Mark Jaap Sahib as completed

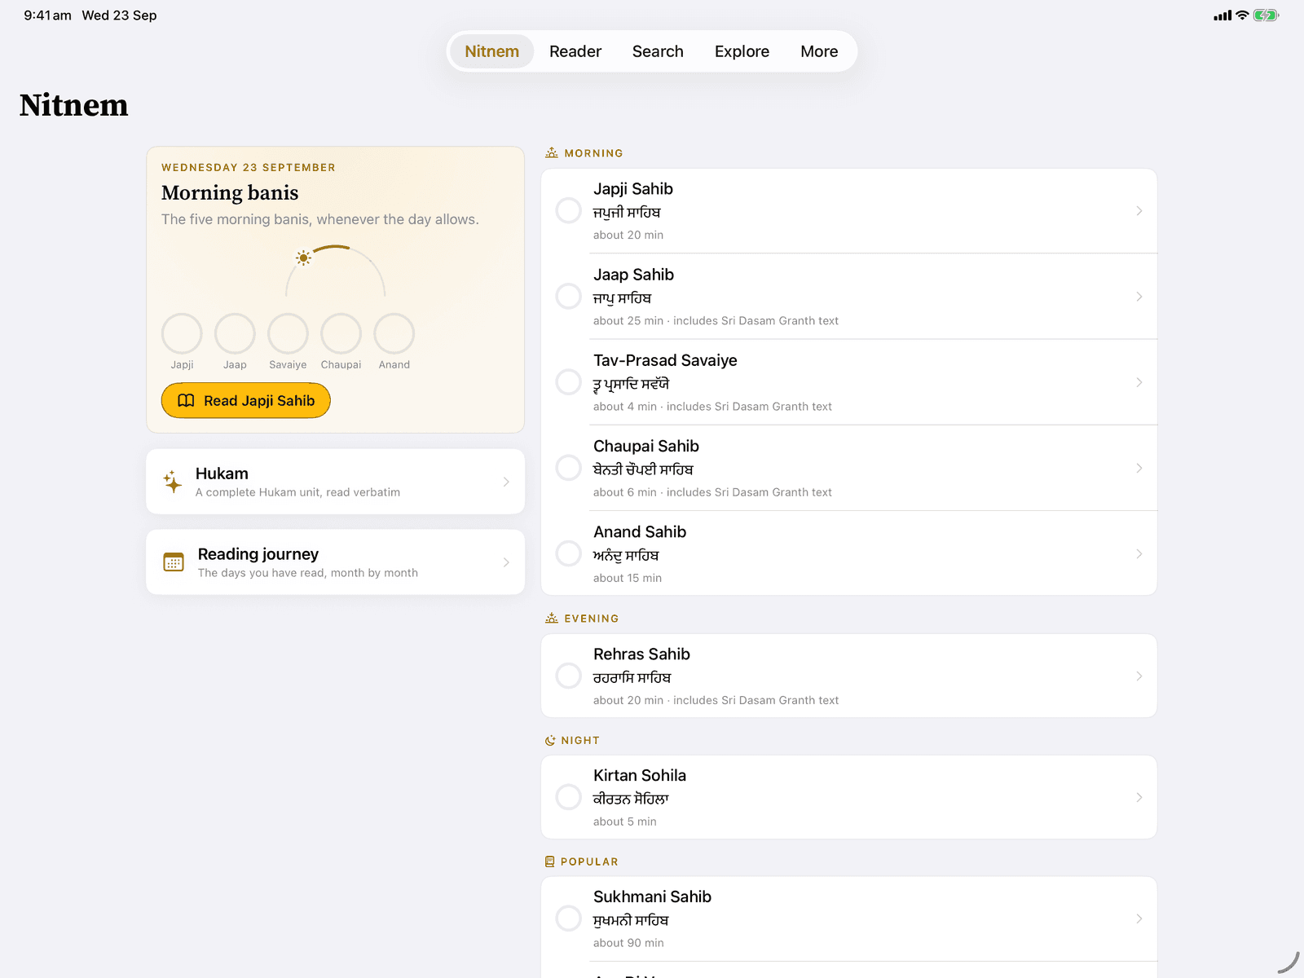pos(568,297)
